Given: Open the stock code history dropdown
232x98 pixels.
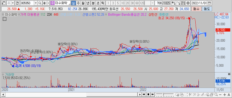Looking at the screenshot, I should pos(36,3).
